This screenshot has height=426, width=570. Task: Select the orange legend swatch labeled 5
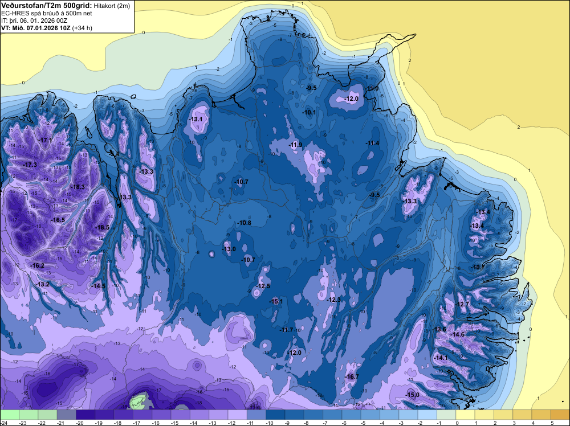click(x=560, y=415)
